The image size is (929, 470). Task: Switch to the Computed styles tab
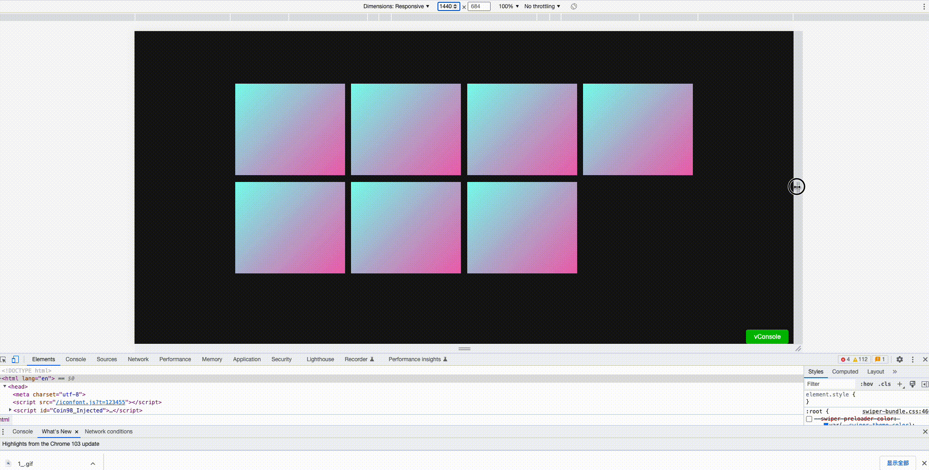click(x=845, y=372)
